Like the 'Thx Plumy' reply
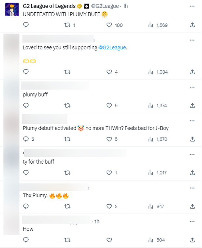The width and height of the screenshot is (202, 248). coord(109,206)
